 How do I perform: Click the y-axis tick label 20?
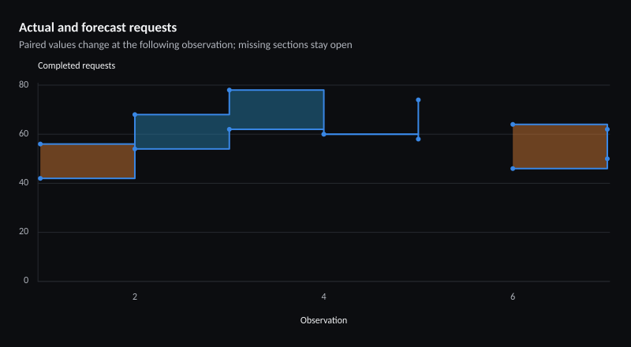coord(24,233)
